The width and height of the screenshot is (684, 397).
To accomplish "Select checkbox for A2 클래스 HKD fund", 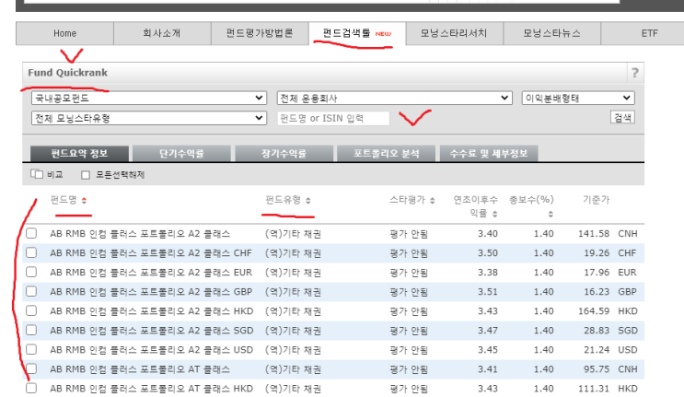I will pos(31,310).
